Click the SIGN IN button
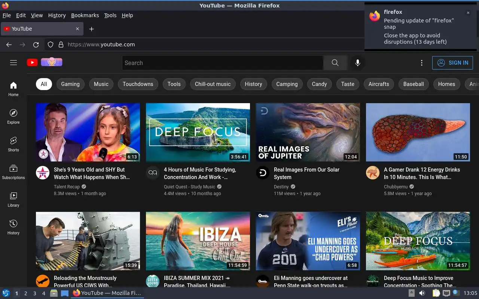479x299 pixels. tap(452, 63)
